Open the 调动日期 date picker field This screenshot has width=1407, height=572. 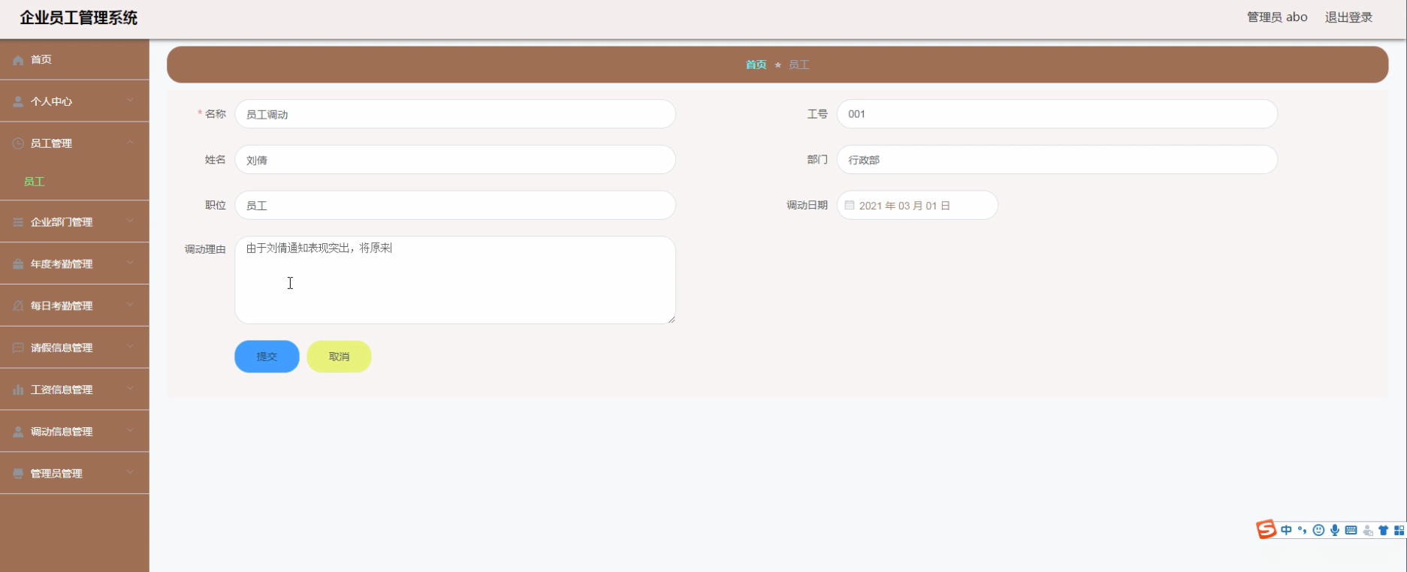917,205
